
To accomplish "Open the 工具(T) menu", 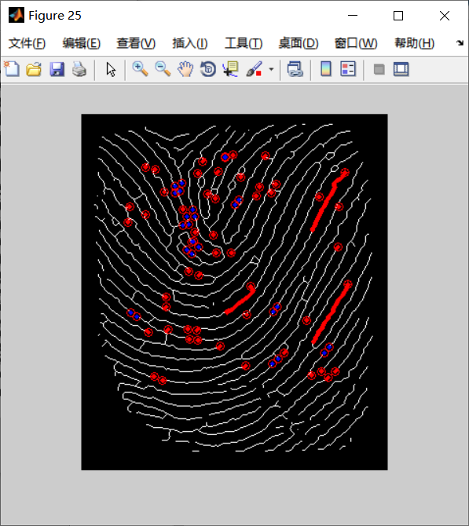I will tap(244, 43).
